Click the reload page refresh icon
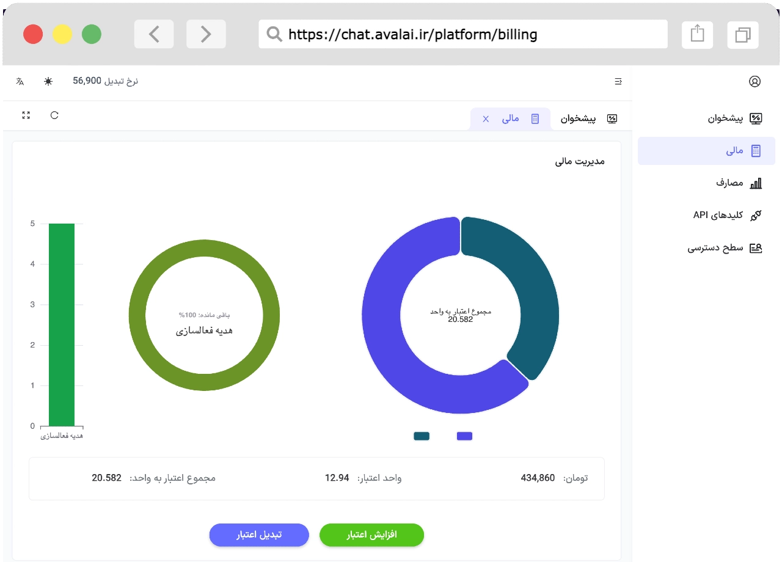 tap(54, 115)
